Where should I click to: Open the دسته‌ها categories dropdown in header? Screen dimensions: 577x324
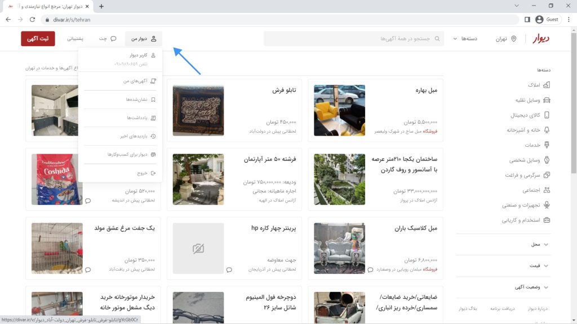click(465, 39)
